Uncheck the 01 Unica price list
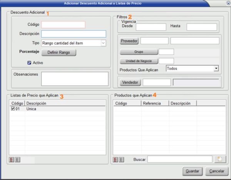 (13, 109)
